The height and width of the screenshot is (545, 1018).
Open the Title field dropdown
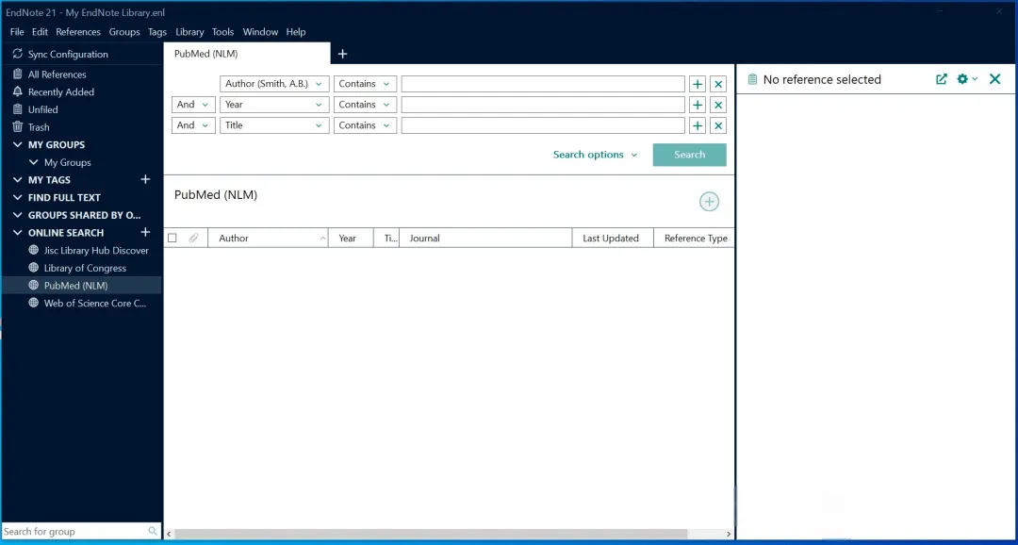pyautogui.click(x=274, y=125)
